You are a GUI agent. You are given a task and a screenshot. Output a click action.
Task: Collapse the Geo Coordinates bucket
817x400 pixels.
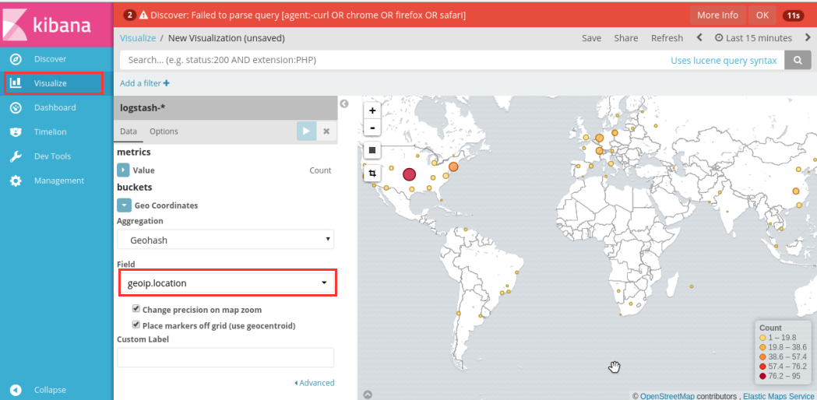(x=124, y=205)
